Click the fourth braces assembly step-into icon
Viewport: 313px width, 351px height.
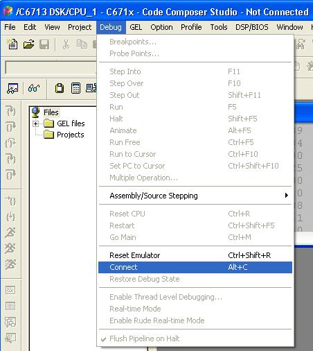10,159
